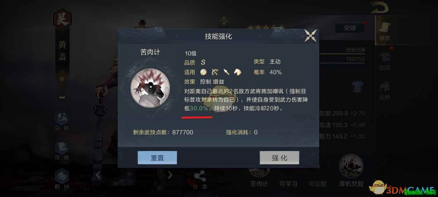Image resolution: width=438 pixels, height=197 pixels.
Task: Close the skill enhancement dialog
Action: pos(310,36)
